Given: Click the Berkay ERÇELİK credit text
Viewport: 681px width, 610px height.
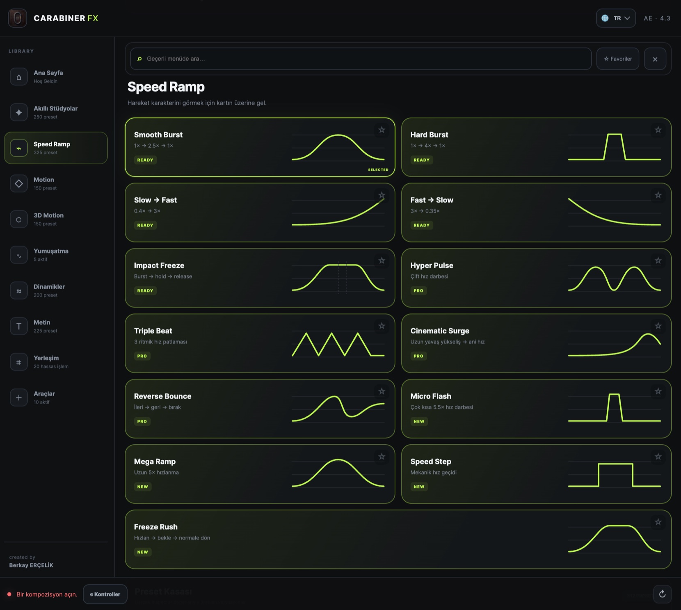Looking at the screenshot, I should coord(31,565).
